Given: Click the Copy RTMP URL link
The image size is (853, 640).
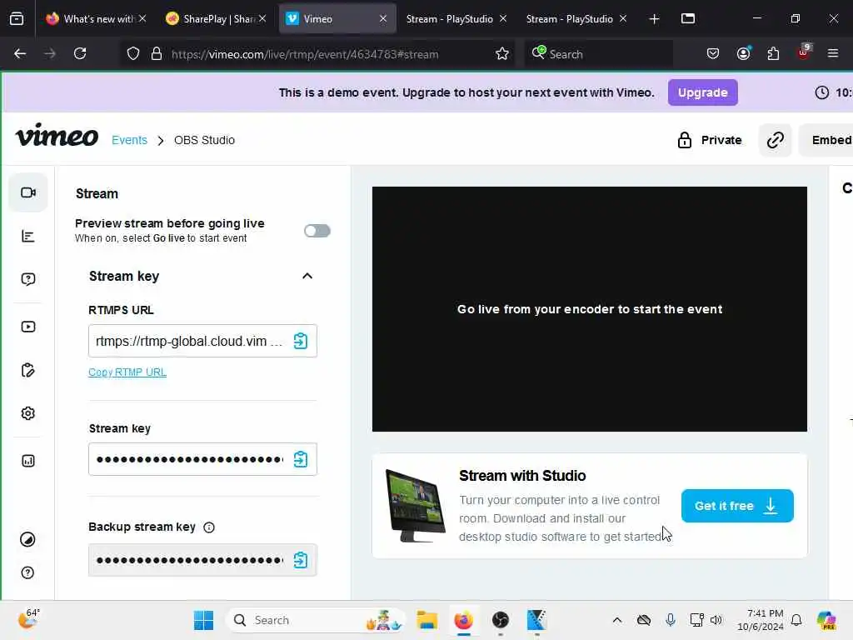Looking at the screenshot, I should point(127,372).
